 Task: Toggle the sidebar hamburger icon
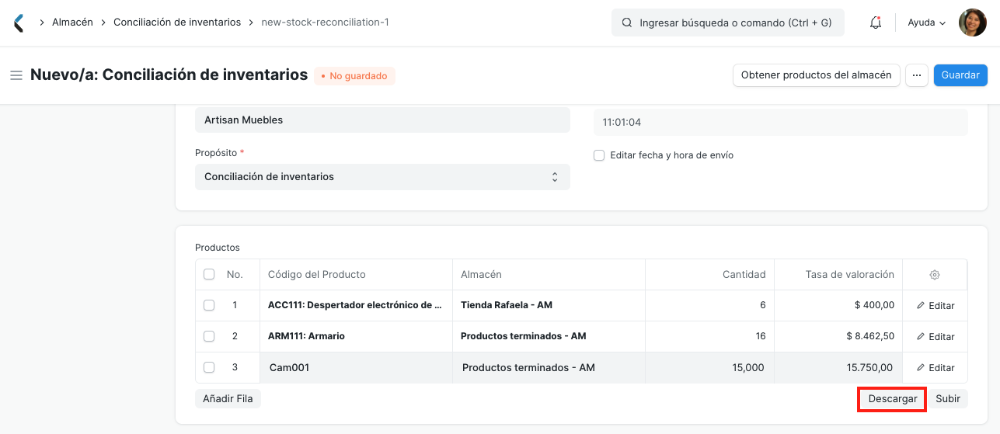point(16,75)
